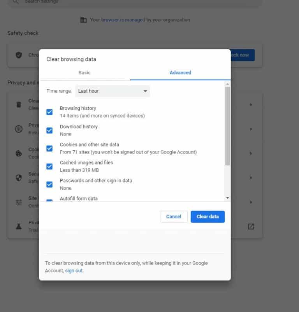Click the Security shield icon

pos(19,178)
